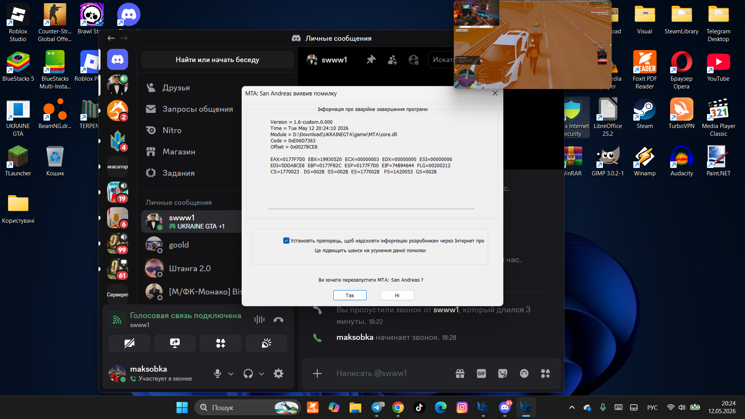This screenshot has height=419, width=745.
Task: Open Telegram from the taskbar
Action: point(377,407)
